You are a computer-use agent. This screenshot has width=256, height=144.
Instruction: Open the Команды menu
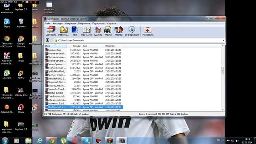tap(58, 24)
